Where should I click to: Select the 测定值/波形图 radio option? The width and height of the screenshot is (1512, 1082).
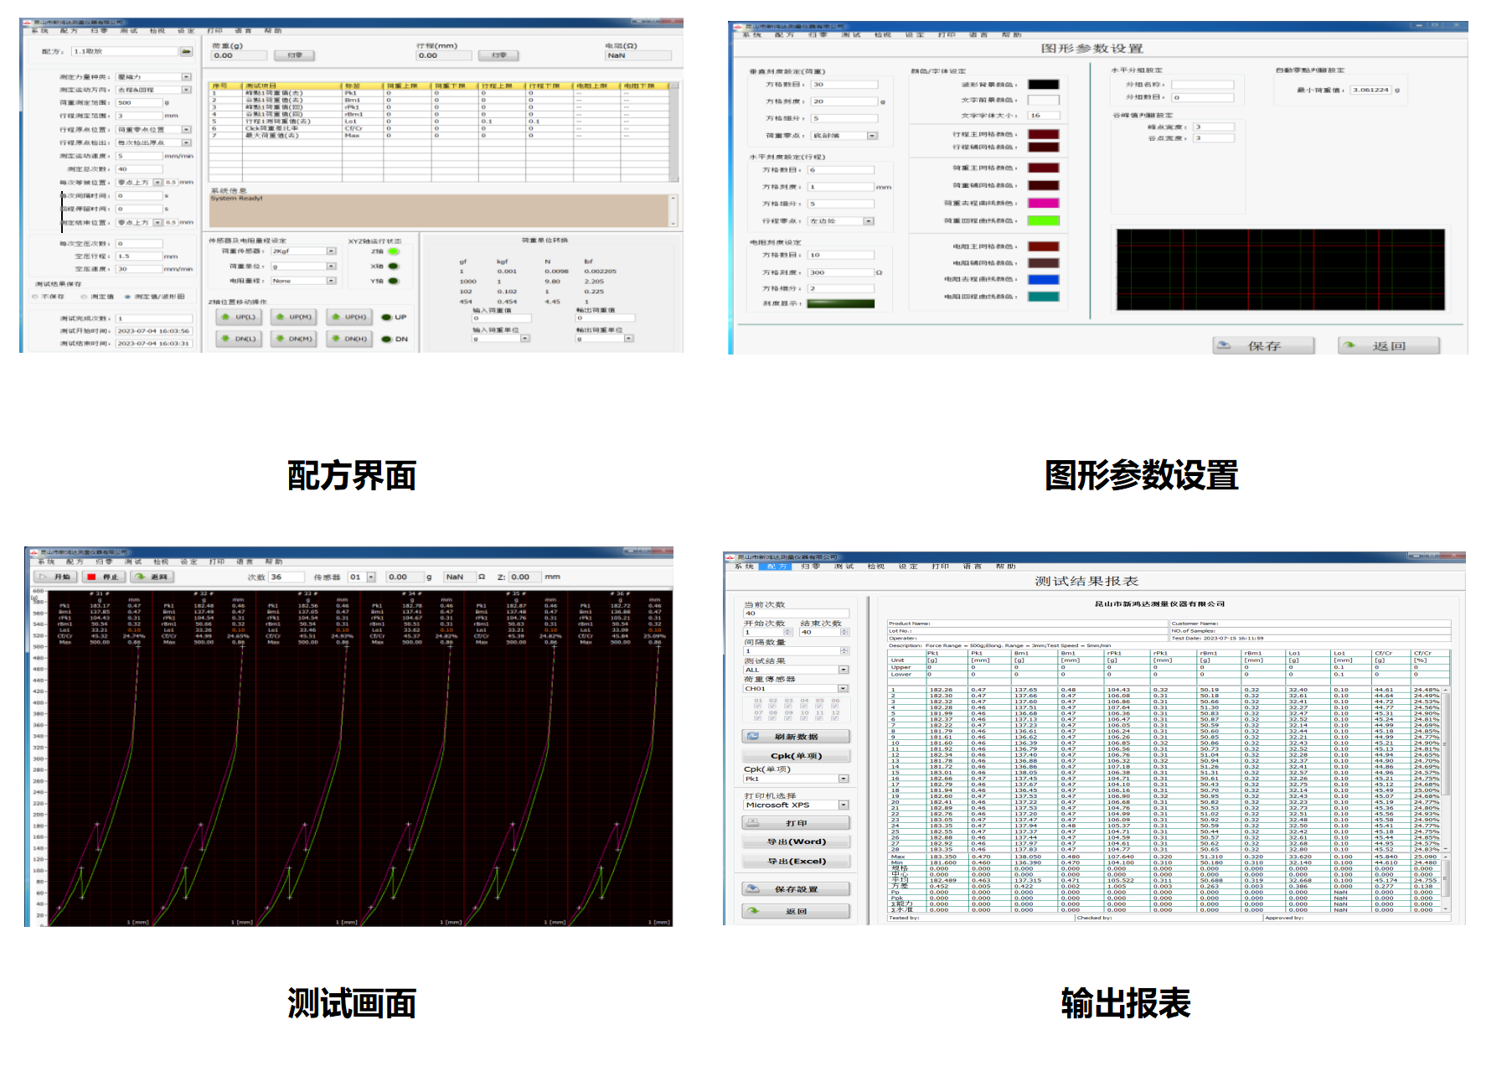[127, 297]
